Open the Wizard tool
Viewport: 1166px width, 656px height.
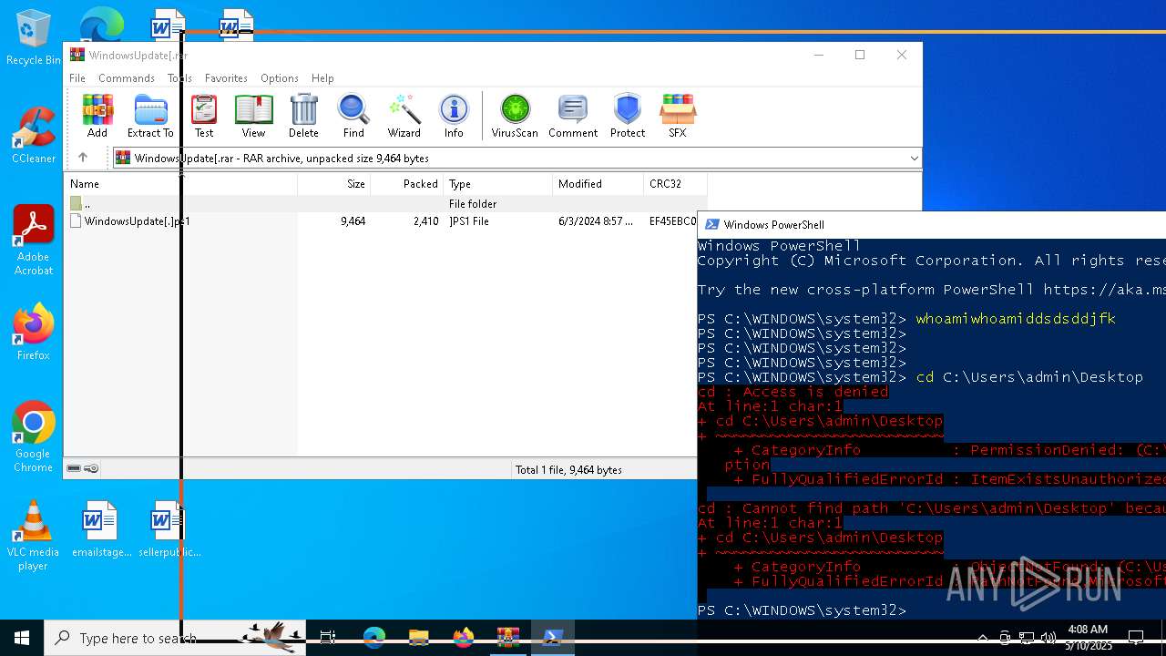404,116
